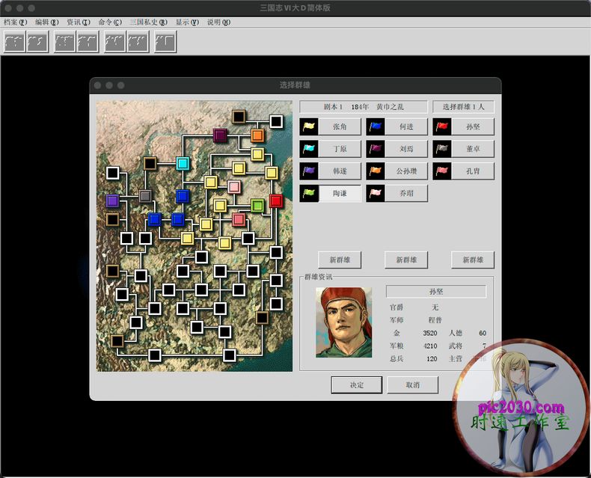The width and height of the screenshot is (591, 478).
Task: Open the 档案(F) menu
Action: [x=16, y=22]
